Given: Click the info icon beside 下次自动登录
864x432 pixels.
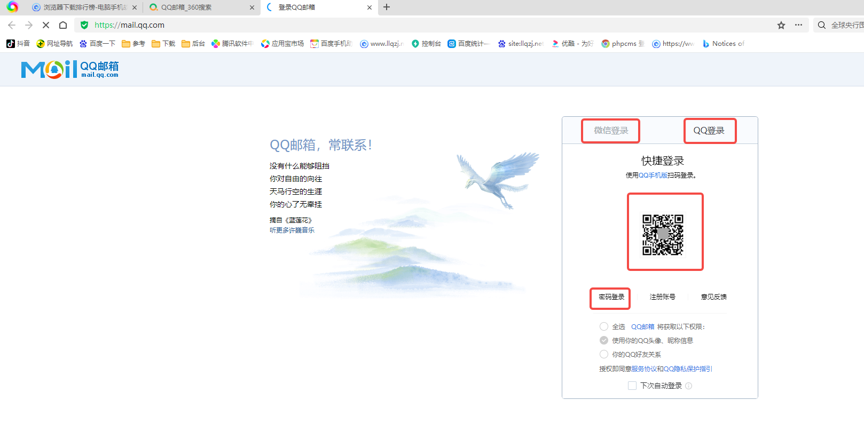Looking at the screenshot, I should click(688, 386).
